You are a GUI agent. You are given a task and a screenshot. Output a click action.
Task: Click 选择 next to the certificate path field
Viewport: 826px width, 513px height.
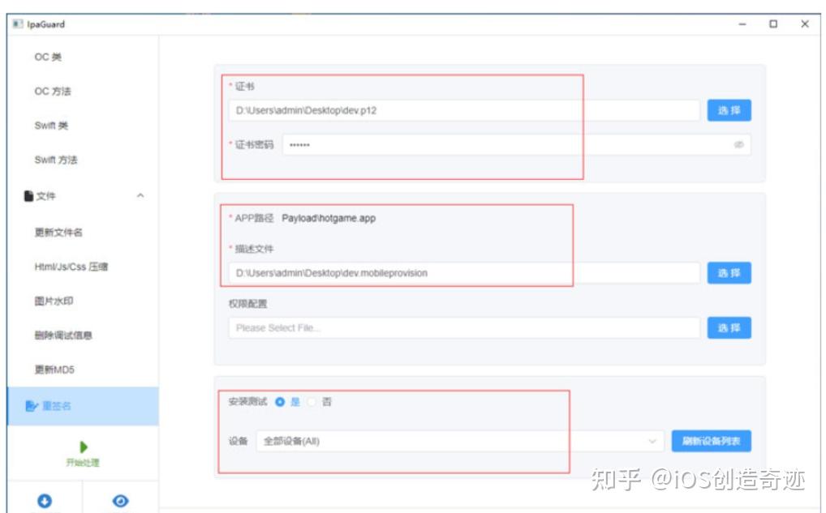[x=729, y=109]
